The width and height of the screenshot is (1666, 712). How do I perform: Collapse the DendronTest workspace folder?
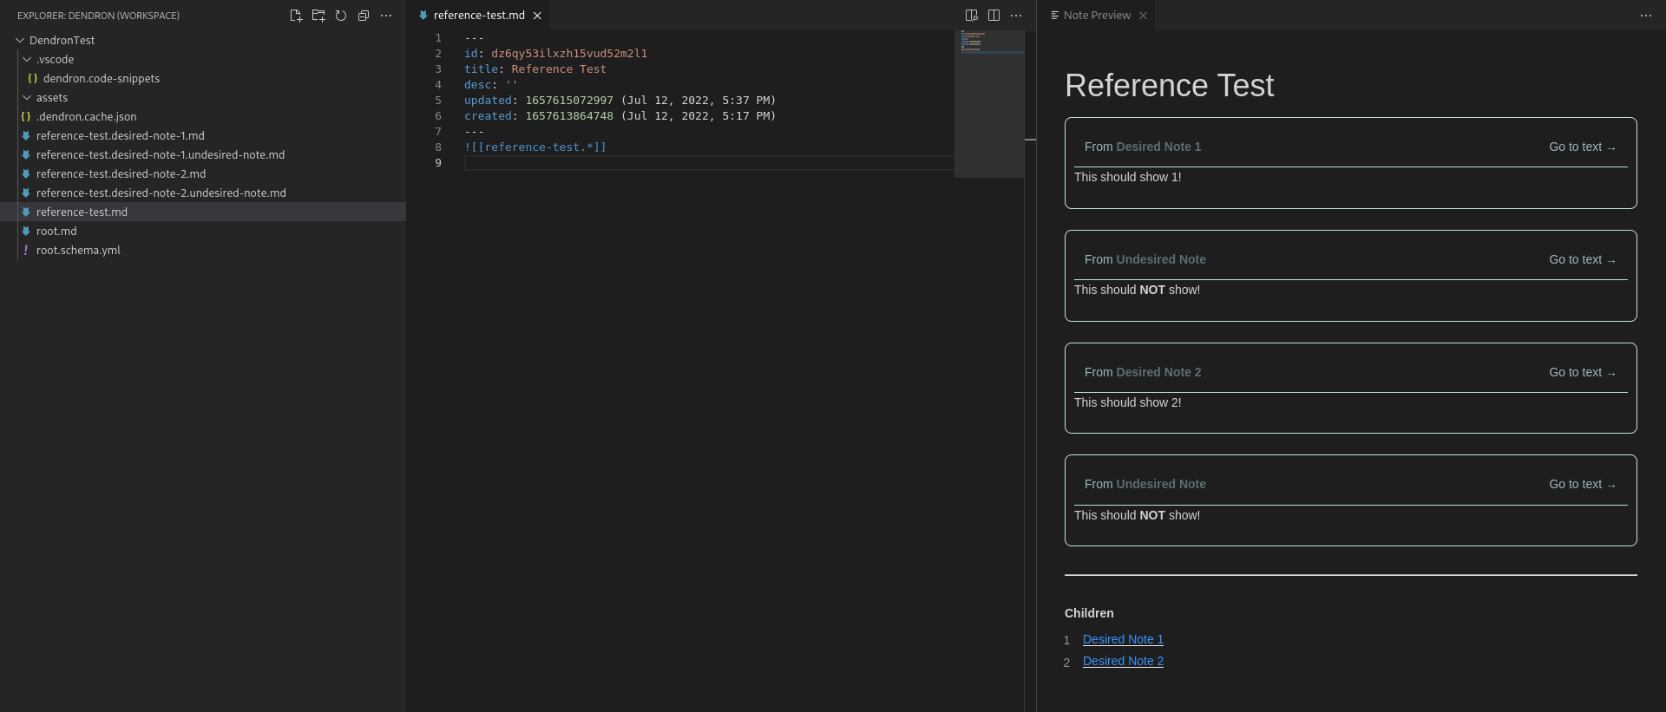click(x=20, y=41)
